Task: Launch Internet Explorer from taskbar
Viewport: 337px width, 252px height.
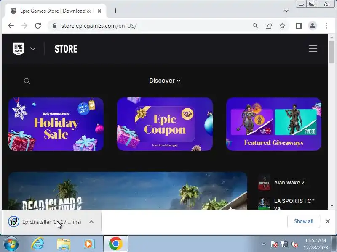Action: pyautogui.click(x=38, y=244)
